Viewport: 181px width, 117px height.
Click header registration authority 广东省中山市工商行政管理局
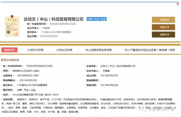(x=56, y=32)
